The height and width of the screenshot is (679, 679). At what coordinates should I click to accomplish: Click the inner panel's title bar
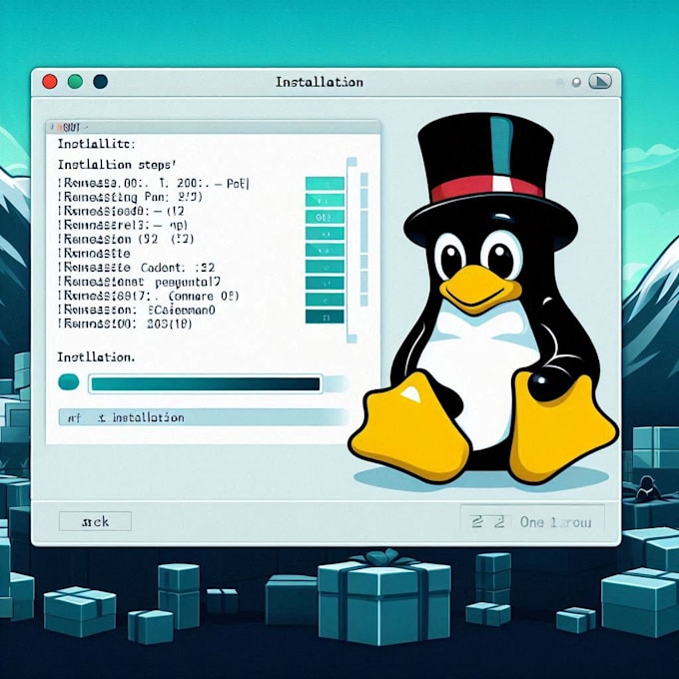pos(213,127)
